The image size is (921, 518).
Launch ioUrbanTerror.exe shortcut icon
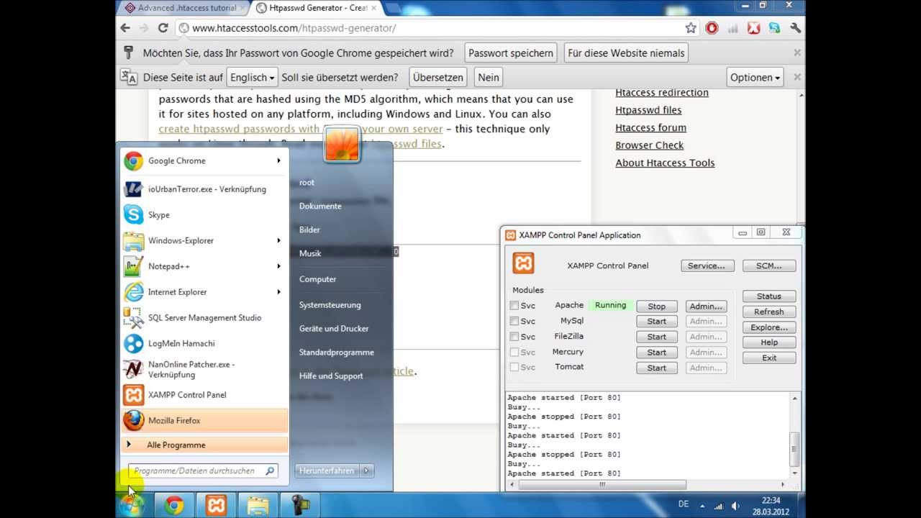pos(133,189)
